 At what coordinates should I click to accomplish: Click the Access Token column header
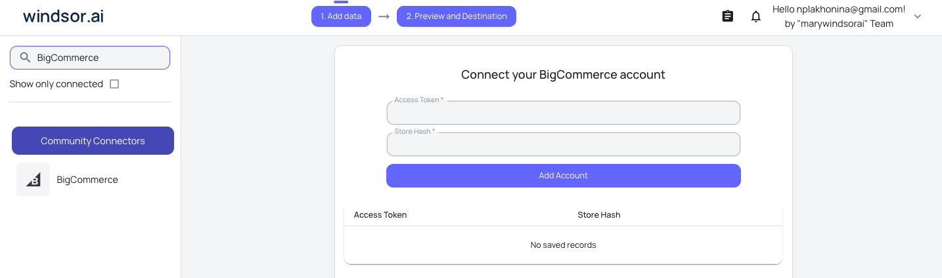(x=380, y=215)
